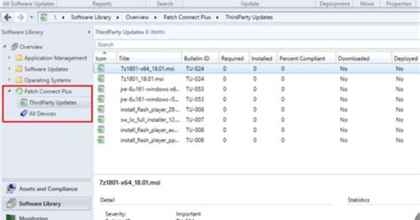The image size is (420, 220).
Task: Click update icon for 7z1801_18.01.msi
Action: pos(101,79)
